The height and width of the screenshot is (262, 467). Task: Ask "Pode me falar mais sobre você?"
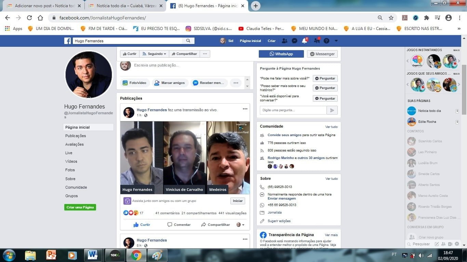coord(325,78)
